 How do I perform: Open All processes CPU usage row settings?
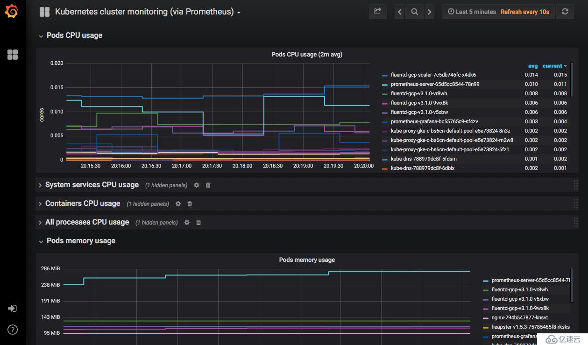pos(187,222)
